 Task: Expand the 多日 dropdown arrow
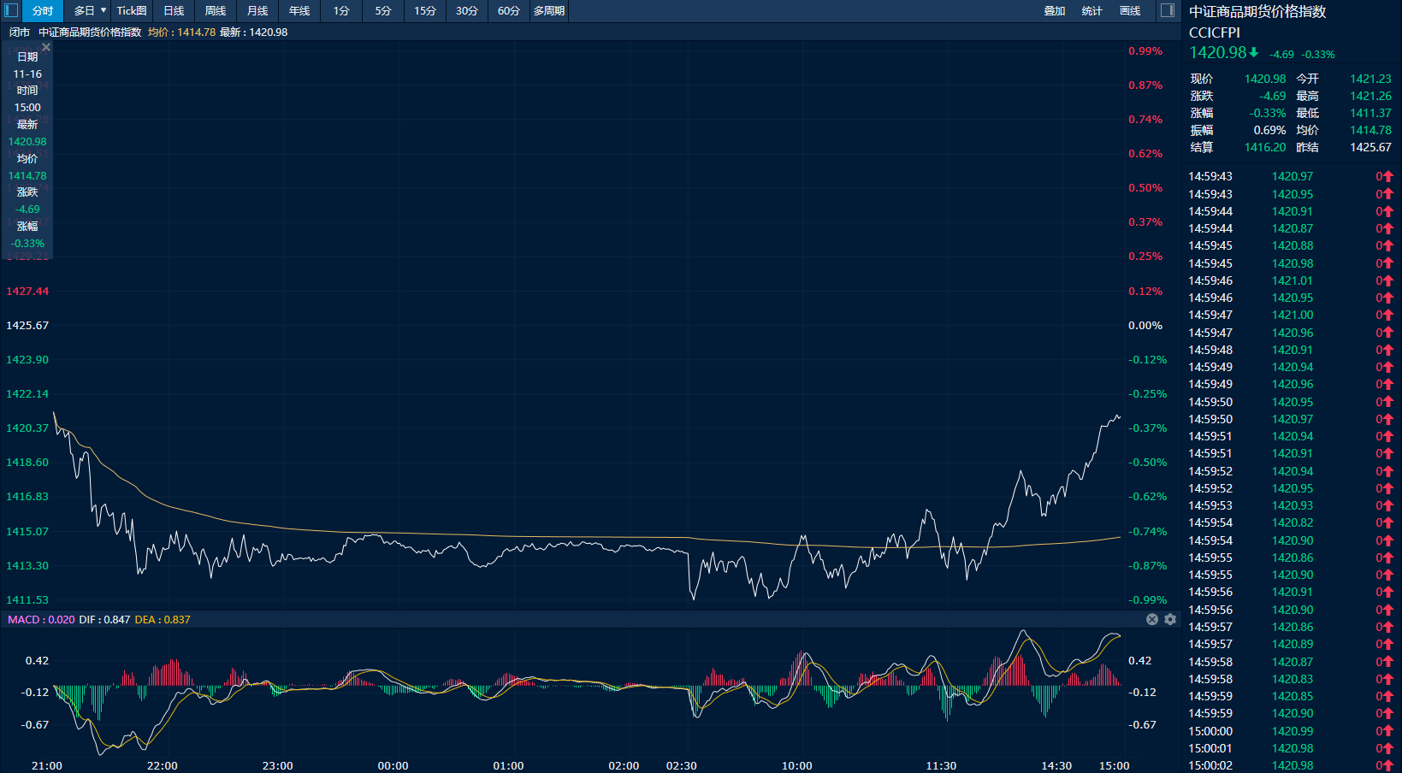pyautogui.click(x=104, y=11)
